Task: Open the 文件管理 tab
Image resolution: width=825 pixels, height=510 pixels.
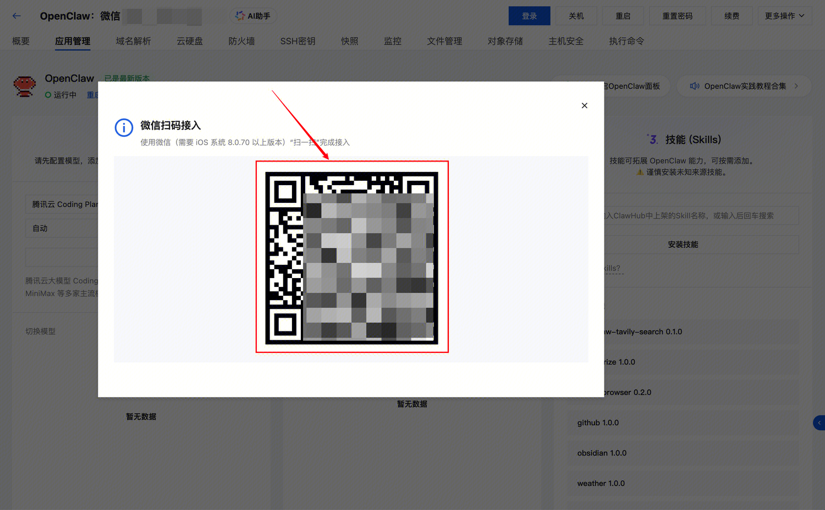Action: (x=444, y=41)
